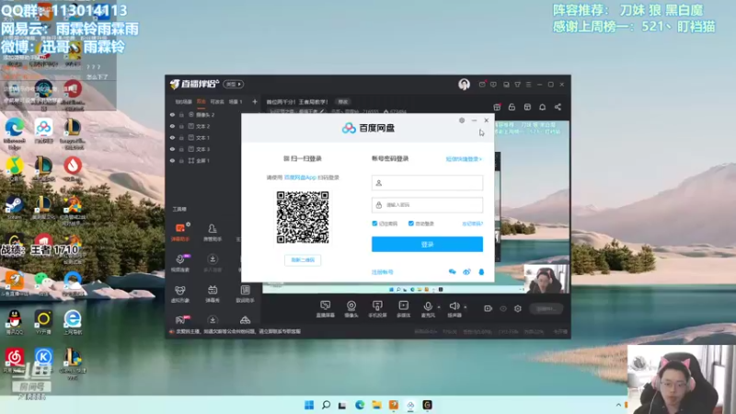Open Windows Start button on taskbar
This screenshot has width=736, height=414.
pyautogui.click(x=309, y=405)
